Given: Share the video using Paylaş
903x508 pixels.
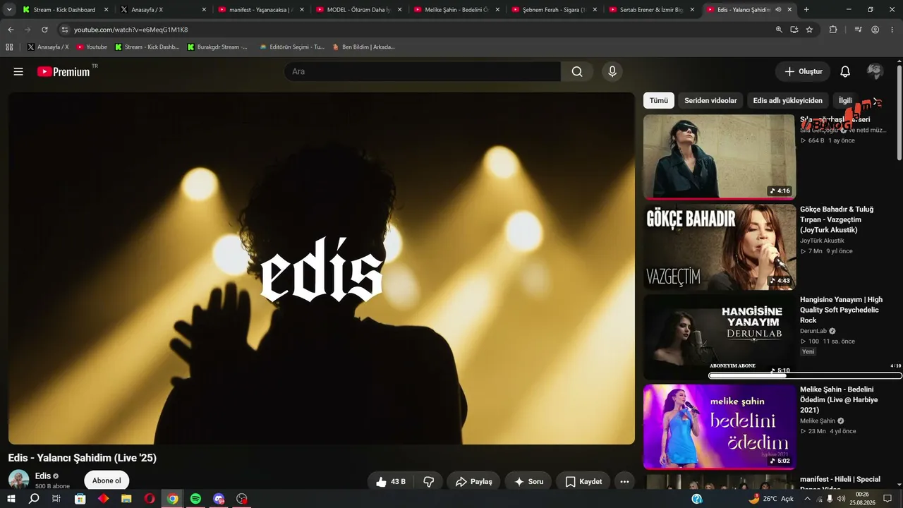Looking at the screenshot, I should (473, 482).
